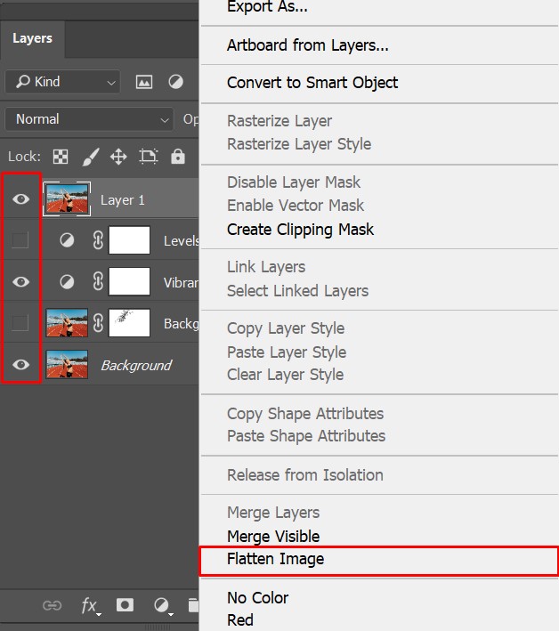This screenshot has width=559, height=631.
Task: Click Paste Layer Style entry
Action: click(287, 352)
